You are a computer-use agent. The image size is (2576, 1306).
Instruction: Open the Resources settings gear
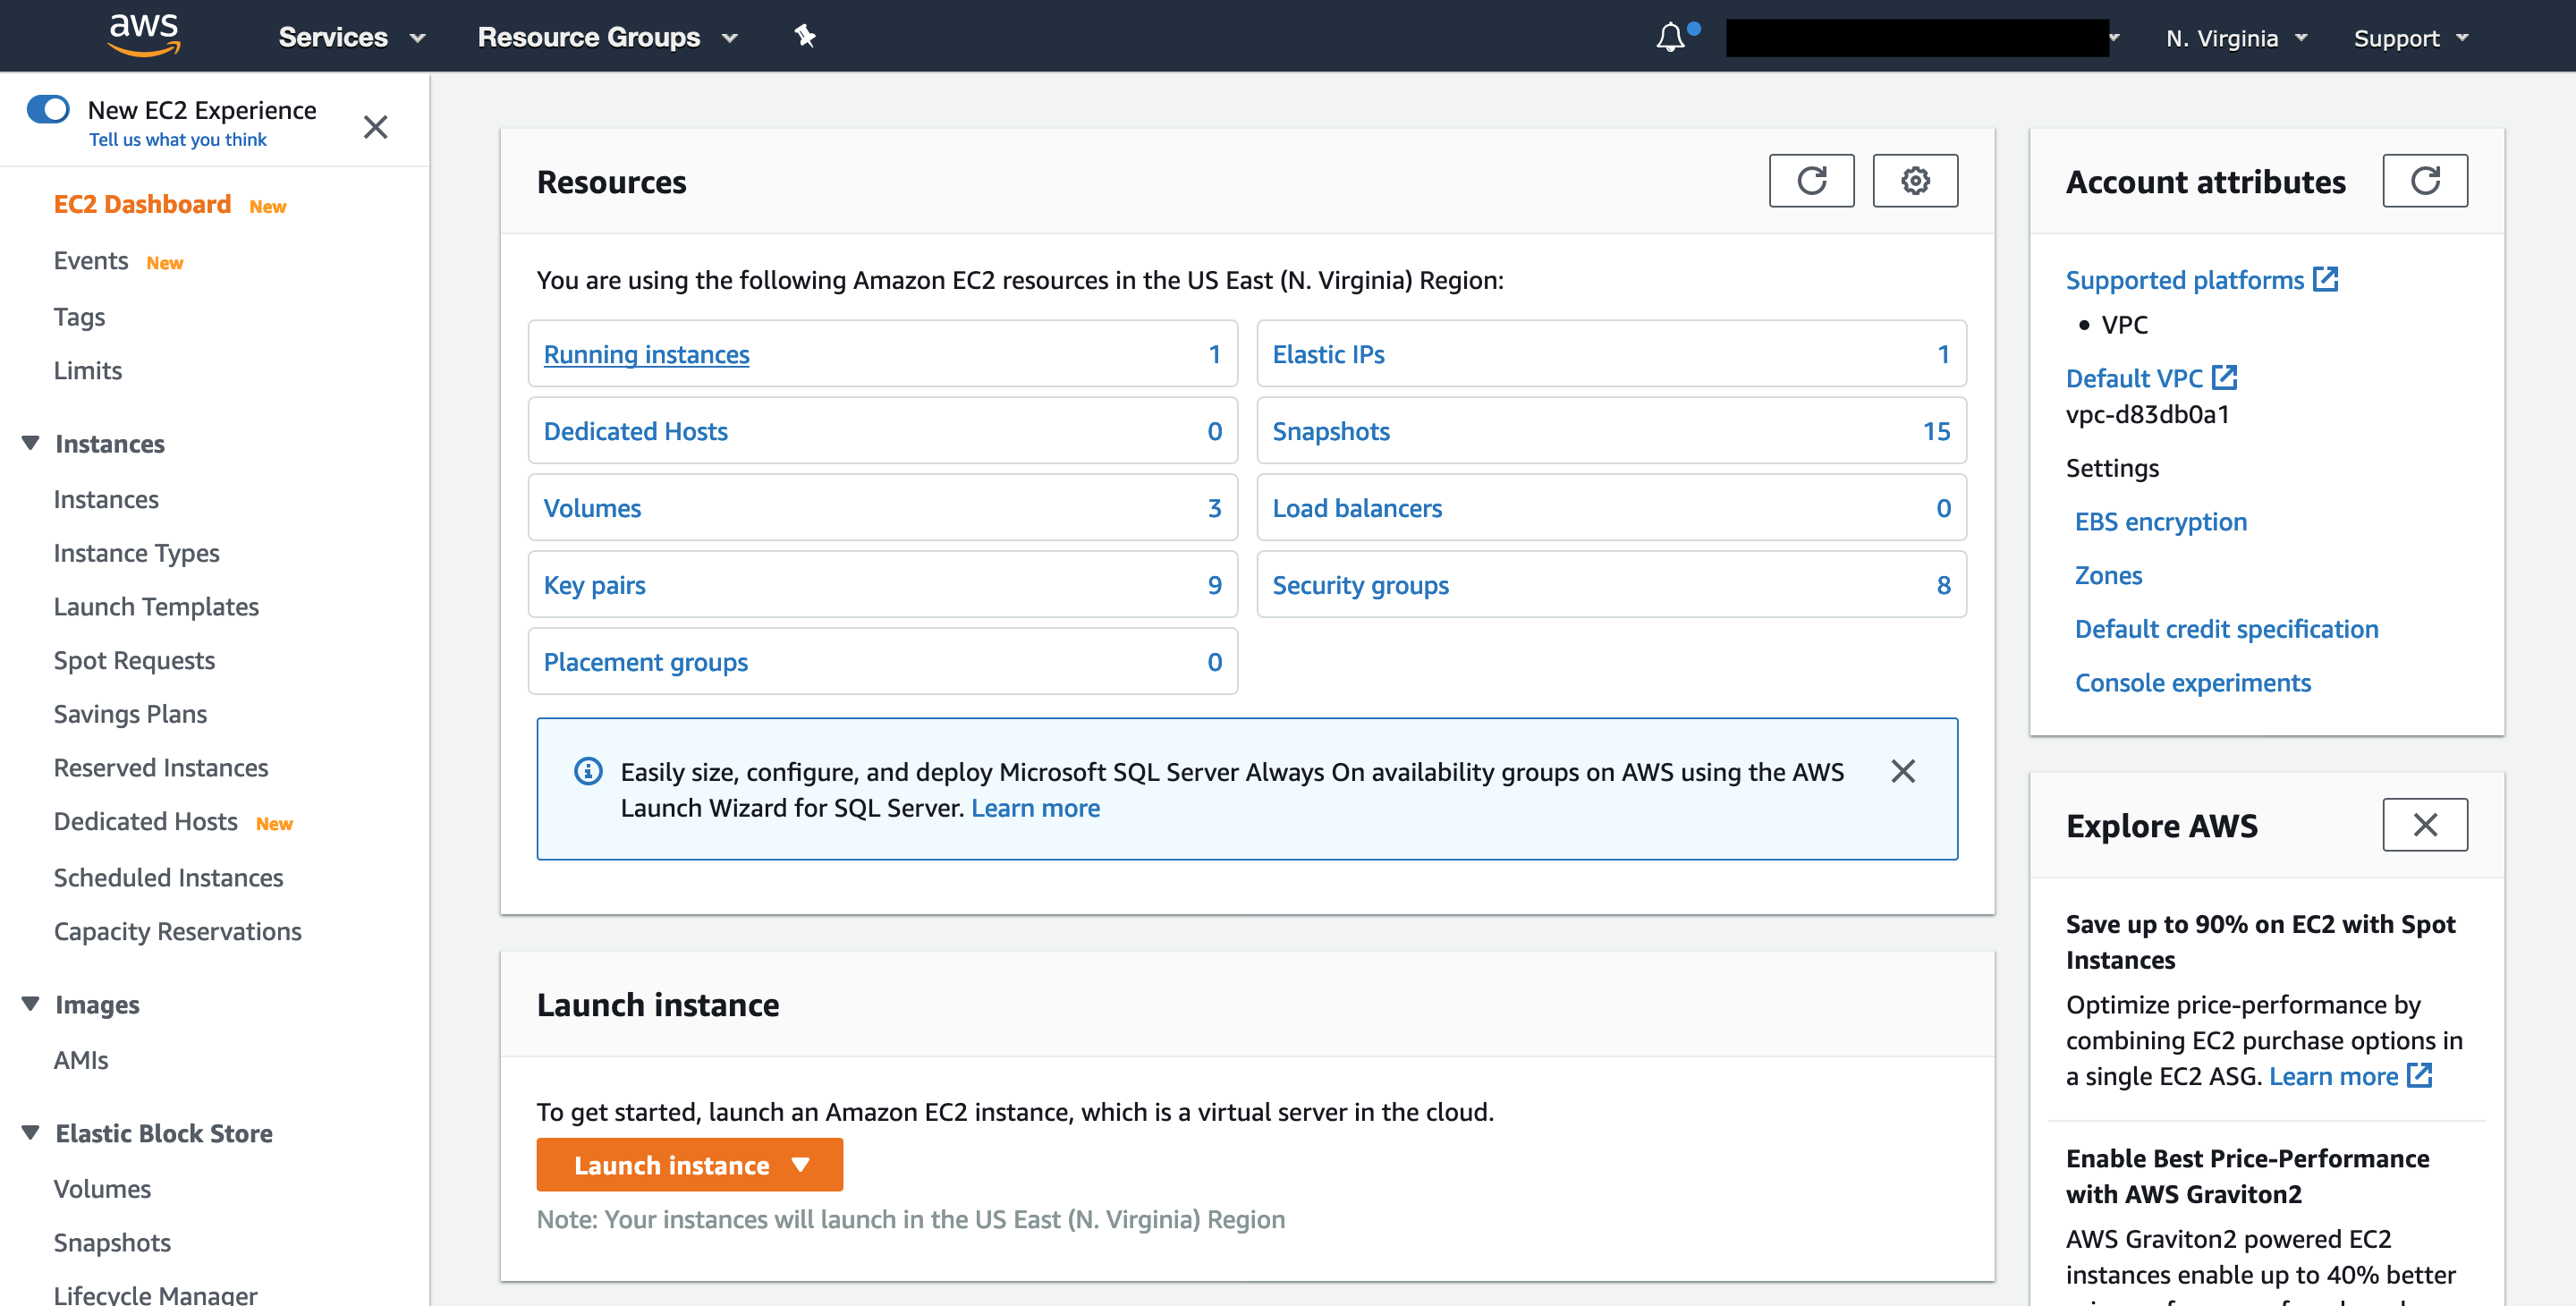coord(1915,180)
